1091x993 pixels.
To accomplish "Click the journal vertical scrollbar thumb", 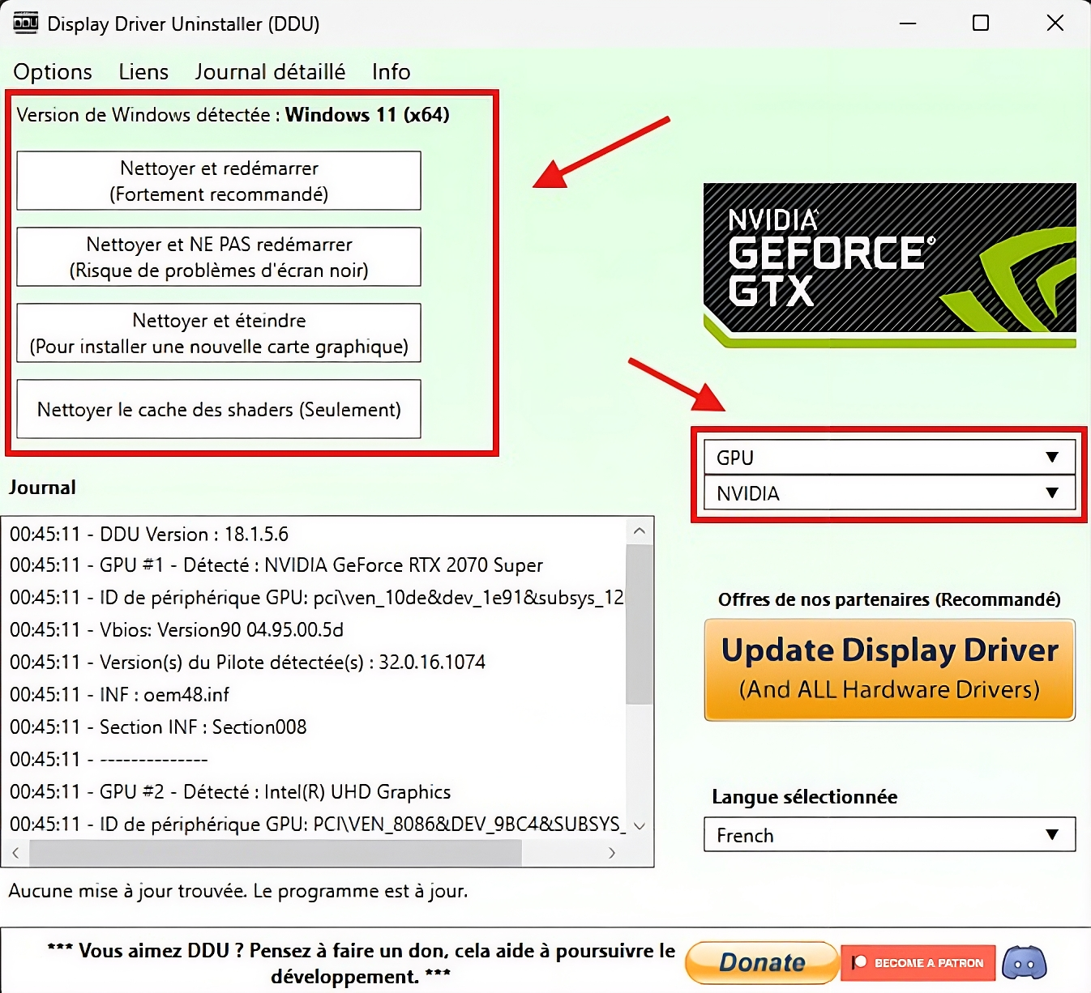I will 640,624.
